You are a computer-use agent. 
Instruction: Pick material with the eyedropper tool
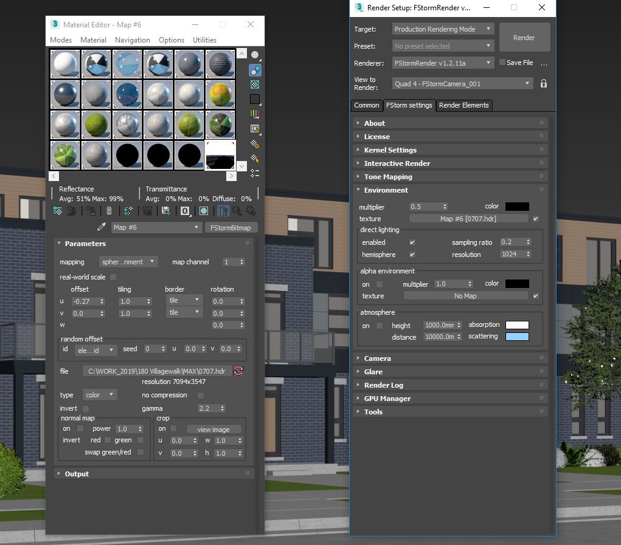tap(102, 227)
